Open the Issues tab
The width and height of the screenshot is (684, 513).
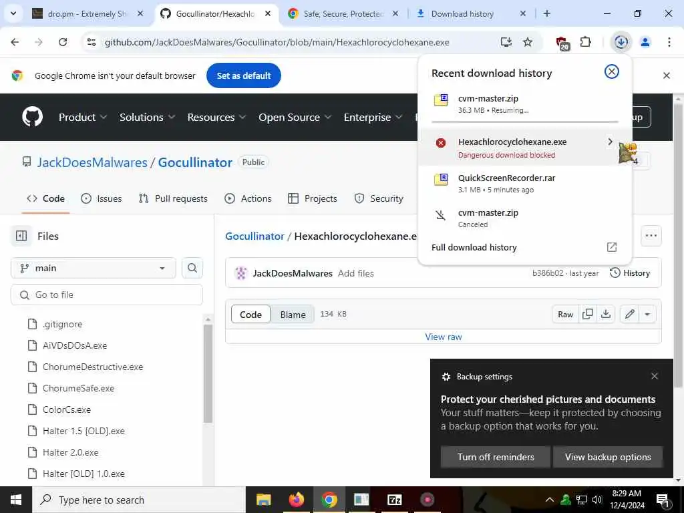[x=102, y=198]
